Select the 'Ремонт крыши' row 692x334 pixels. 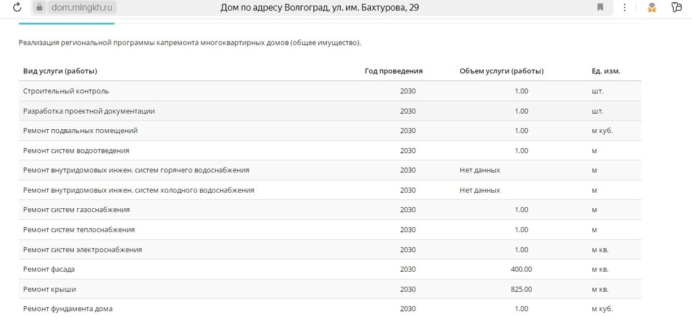48,289
